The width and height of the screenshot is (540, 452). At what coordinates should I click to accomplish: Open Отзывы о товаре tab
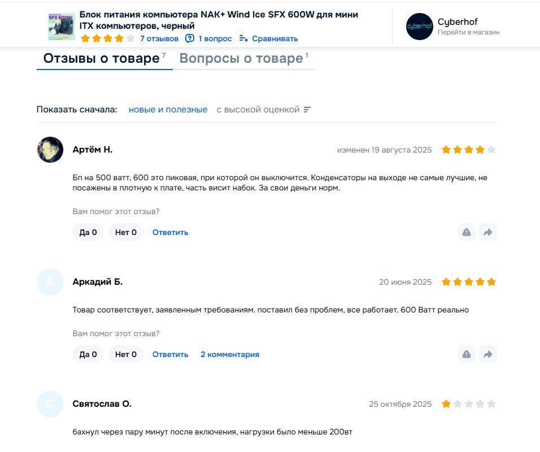102,59
